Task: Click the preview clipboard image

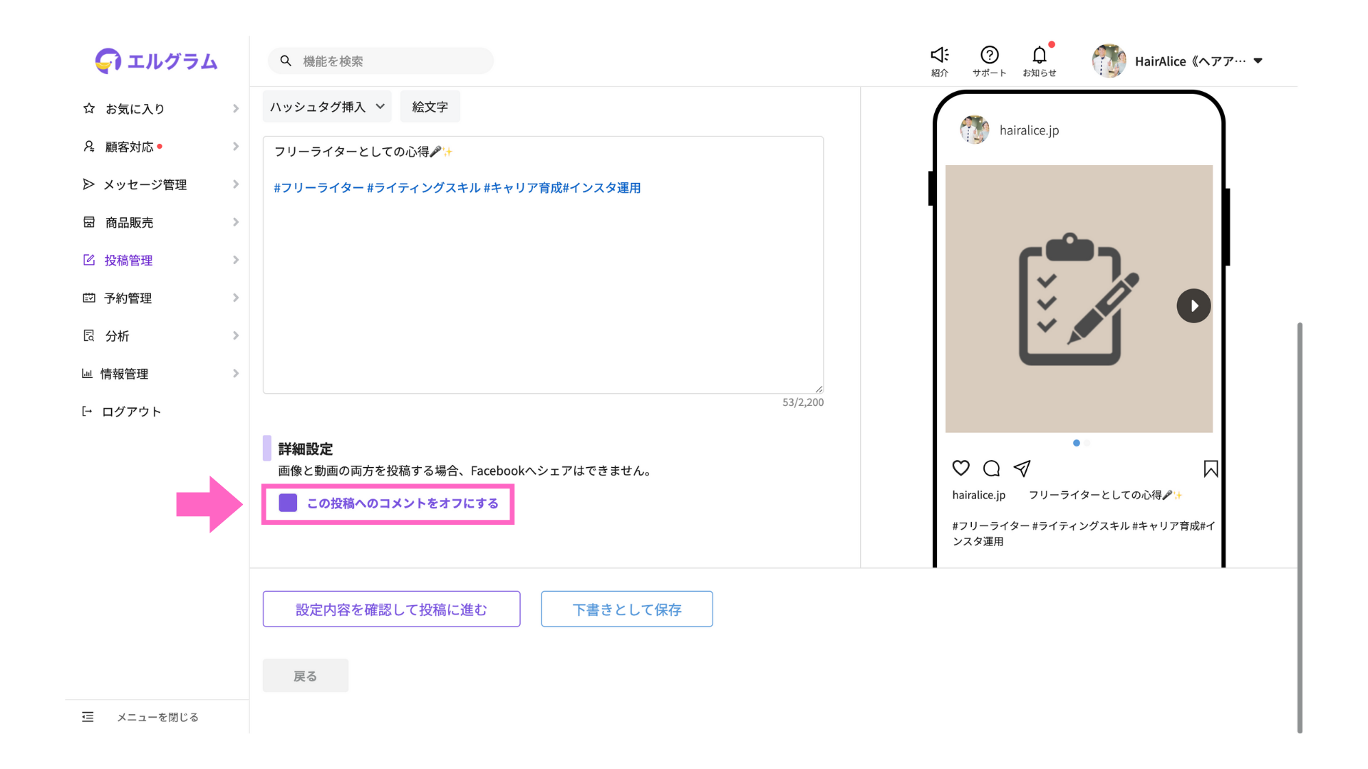Action: (x=1079, y=299)
